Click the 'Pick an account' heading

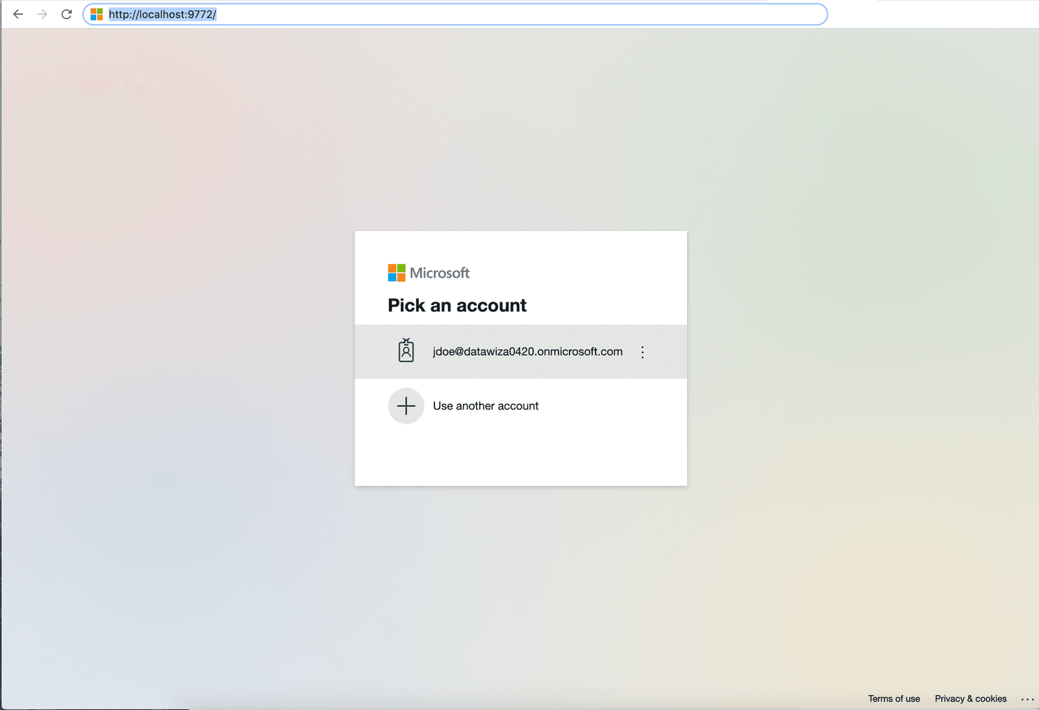(457, 306)
